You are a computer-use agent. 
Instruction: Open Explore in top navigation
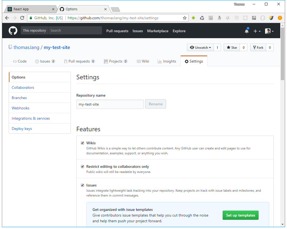[179, 31]
